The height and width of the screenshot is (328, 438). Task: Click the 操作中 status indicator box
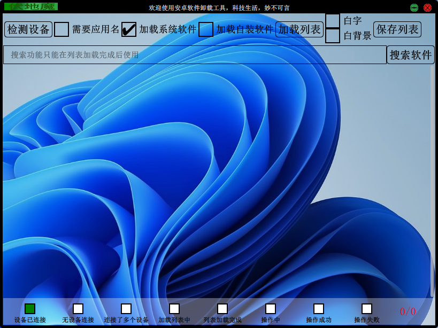(x=271, y=309)
